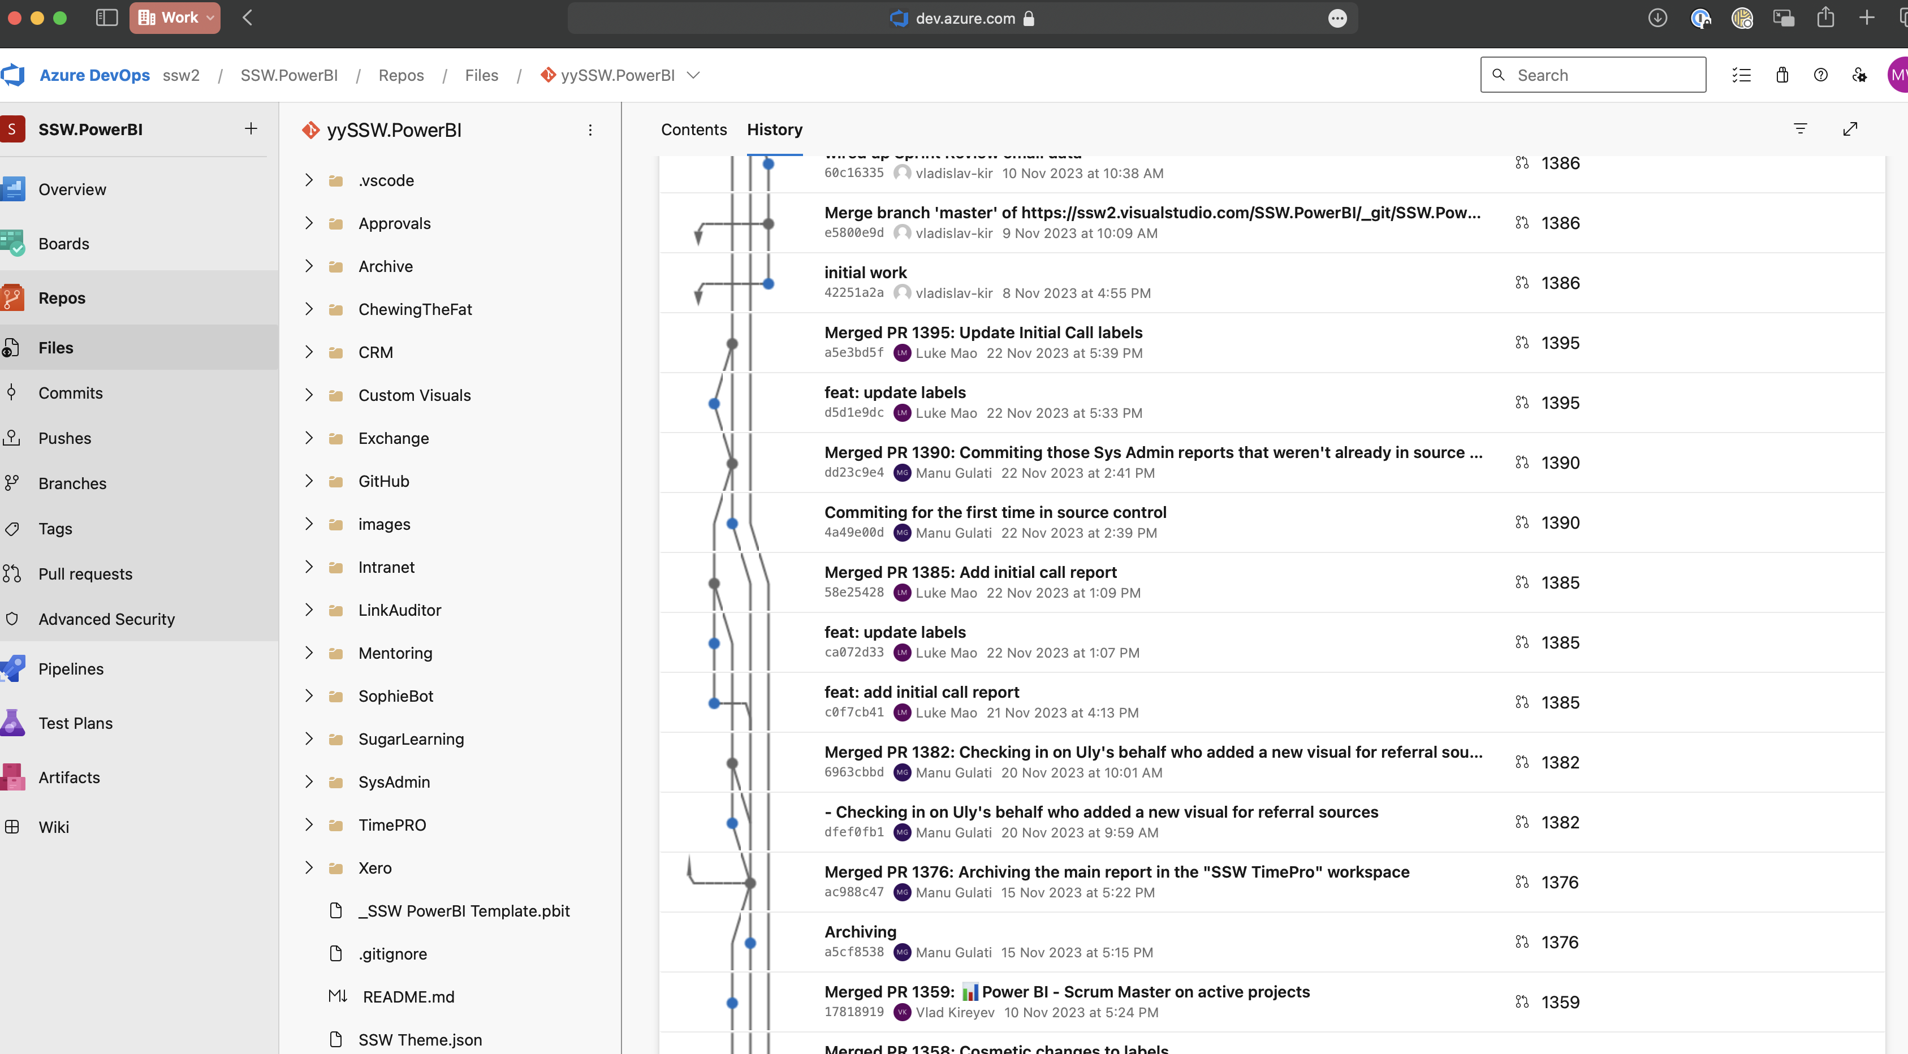Click the Azure DevOps logo icon
Image resolution: width=1908 pixels, height=1054 pixels.
tap(14, 75)
